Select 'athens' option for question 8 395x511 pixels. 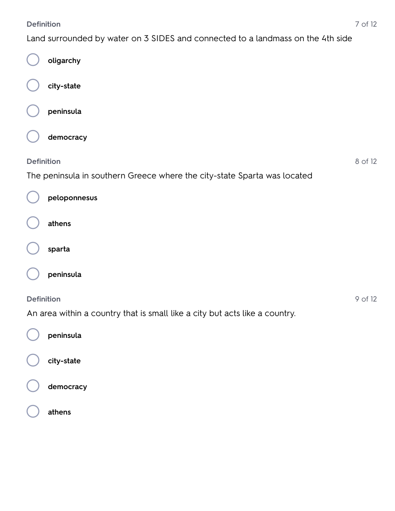[x=33, y=223]
